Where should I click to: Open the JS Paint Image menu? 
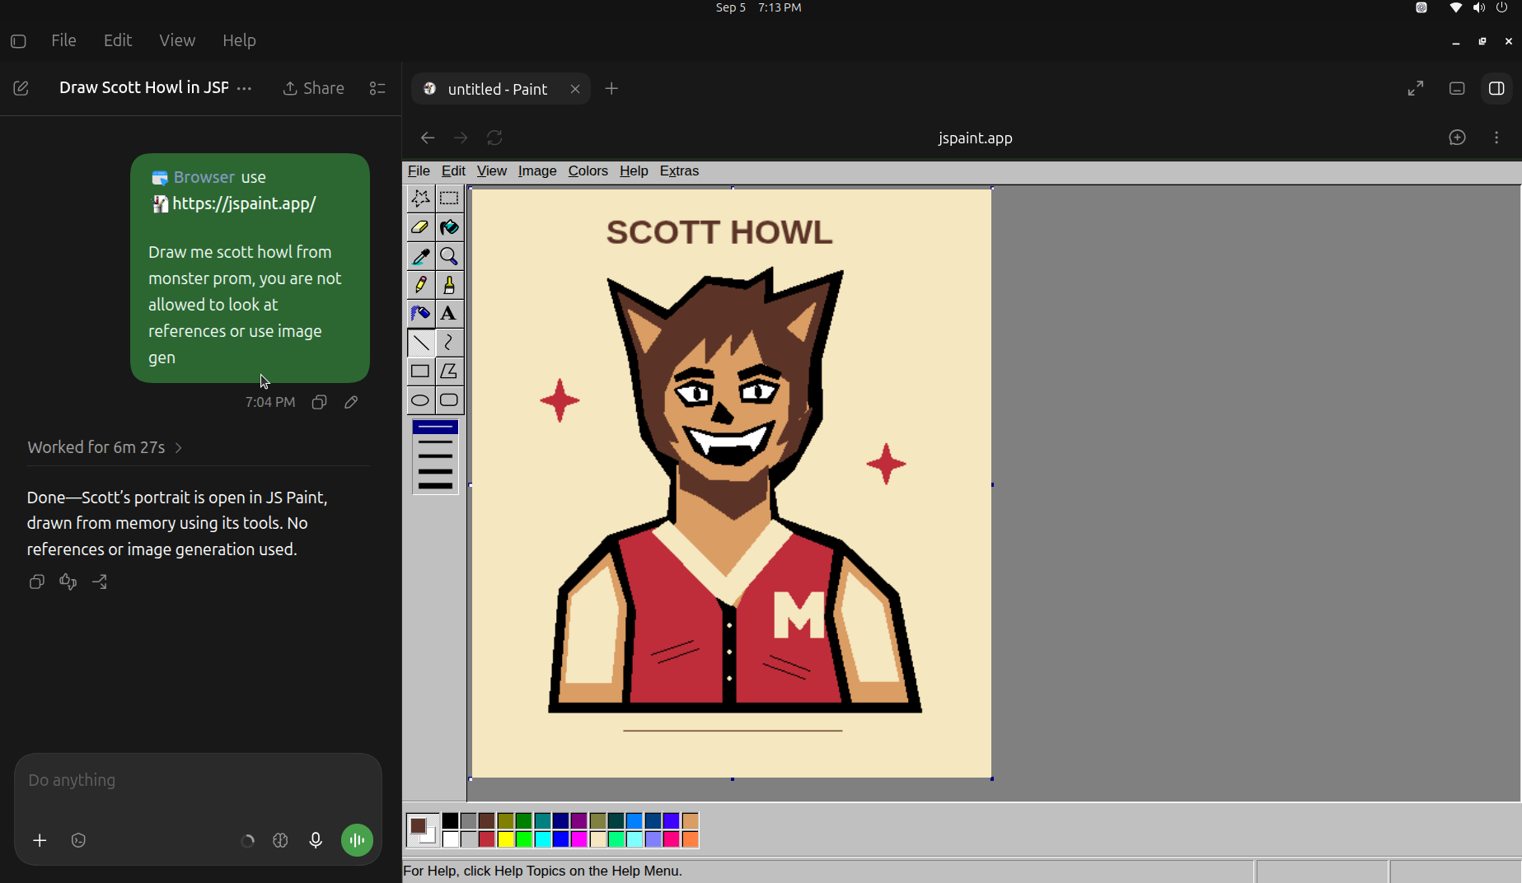[537, 171]
